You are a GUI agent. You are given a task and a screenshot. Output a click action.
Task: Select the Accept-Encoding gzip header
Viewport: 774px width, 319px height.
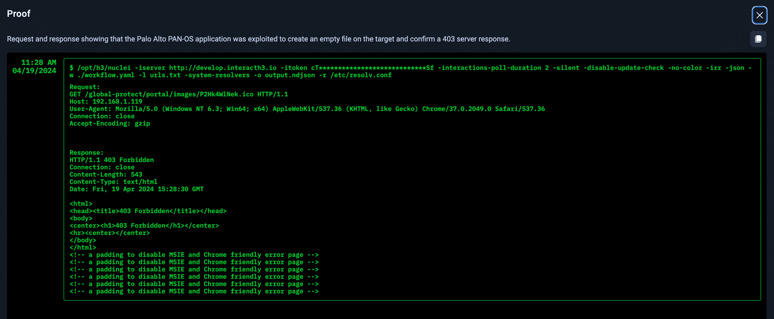pyautogui.click(x=109, y=123)
